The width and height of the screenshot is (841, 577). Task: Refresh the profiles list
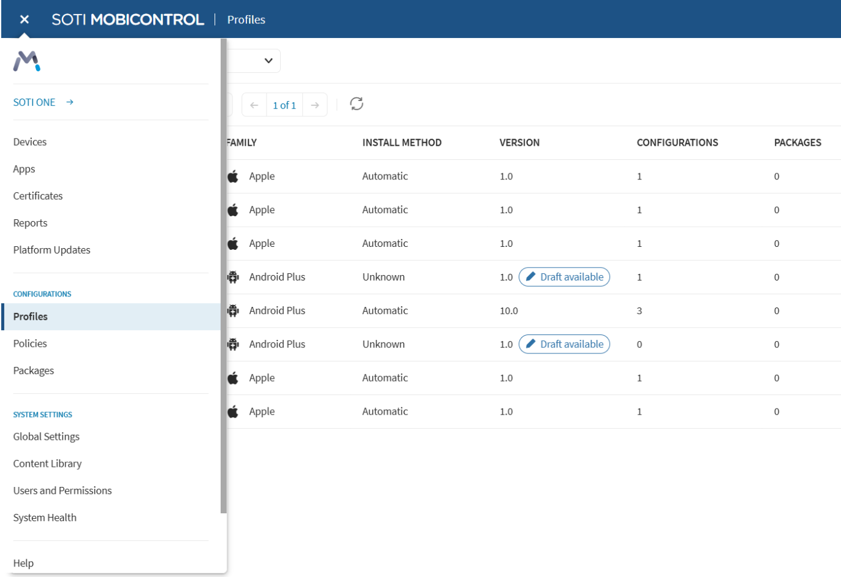(x=357, y=104)
